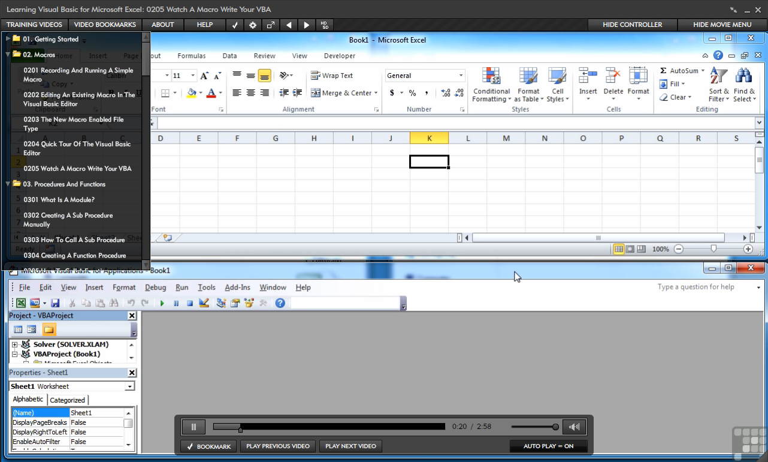Open the Video Bookmarks button
This screenshot has width=768, height=462.
pos(105,25)
